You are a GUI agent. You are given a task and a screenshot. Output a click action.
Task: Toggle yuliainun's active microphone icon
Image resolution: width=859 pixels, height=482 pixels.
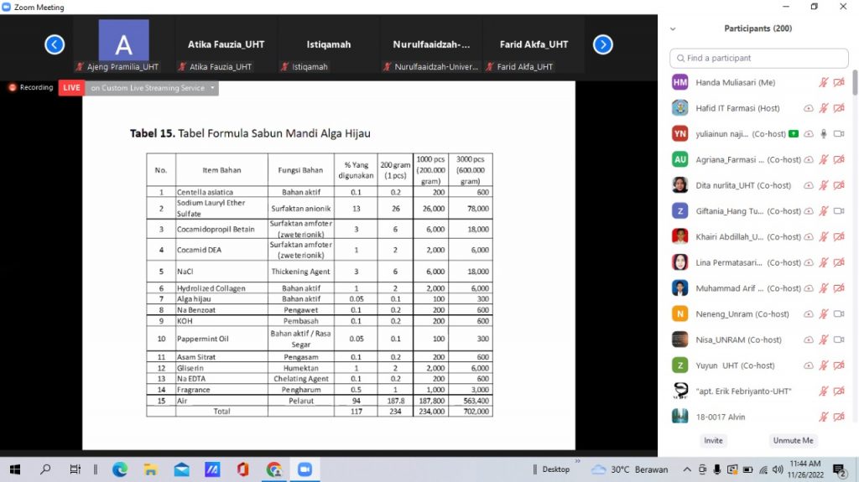pos(824,133)
